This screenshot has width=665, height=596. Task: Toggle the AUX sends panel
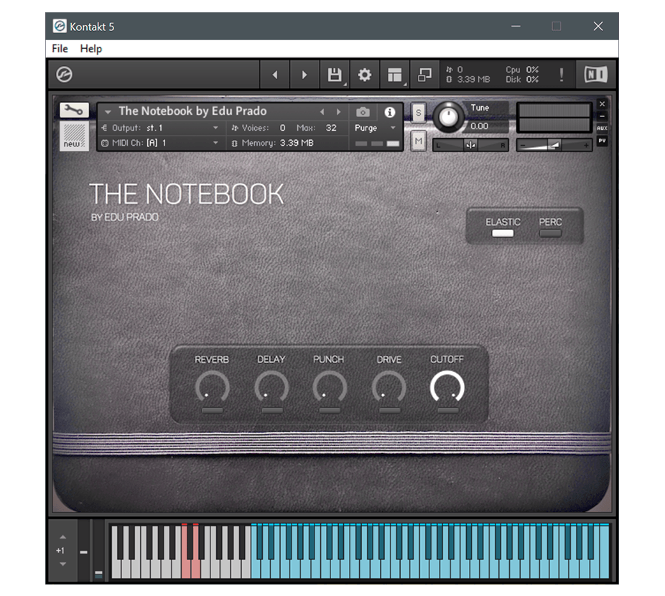point(603,128)
